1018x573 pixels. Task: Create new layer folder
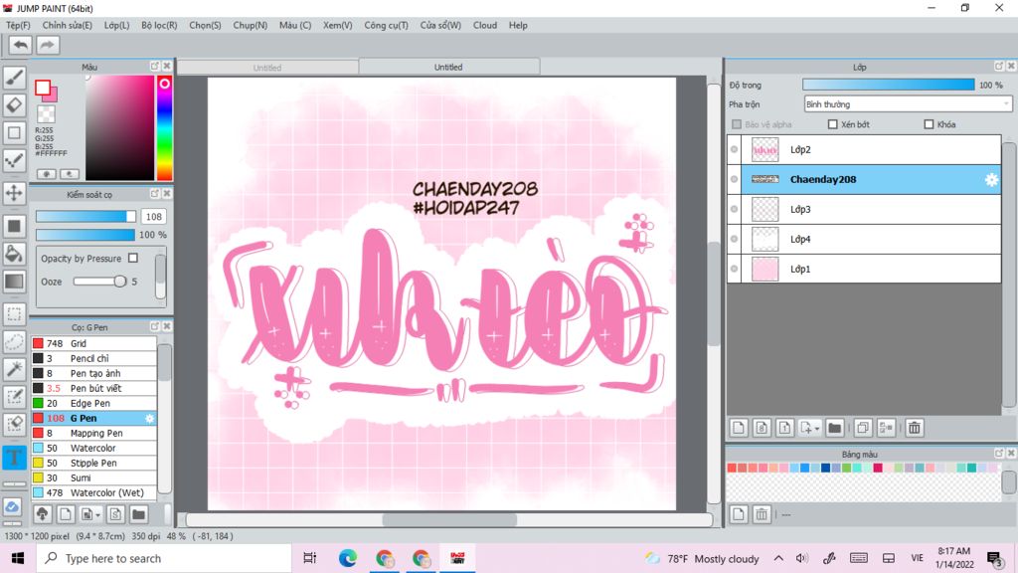coord(835,428)
